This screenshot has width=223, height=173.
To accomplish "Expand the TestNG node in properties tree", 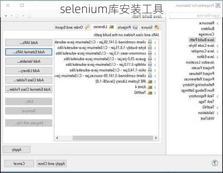I will pos(217,108).
